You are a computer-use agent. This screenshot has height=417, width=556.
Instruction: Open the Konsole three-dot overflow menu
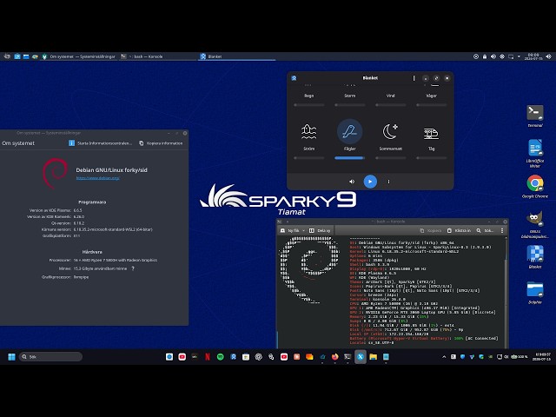pyautogui.click(x=502, y=230)
